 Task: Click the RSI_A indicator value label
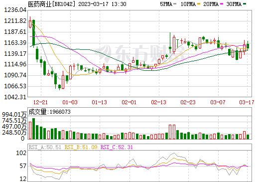pyautogui.click(x=45, y=147)
